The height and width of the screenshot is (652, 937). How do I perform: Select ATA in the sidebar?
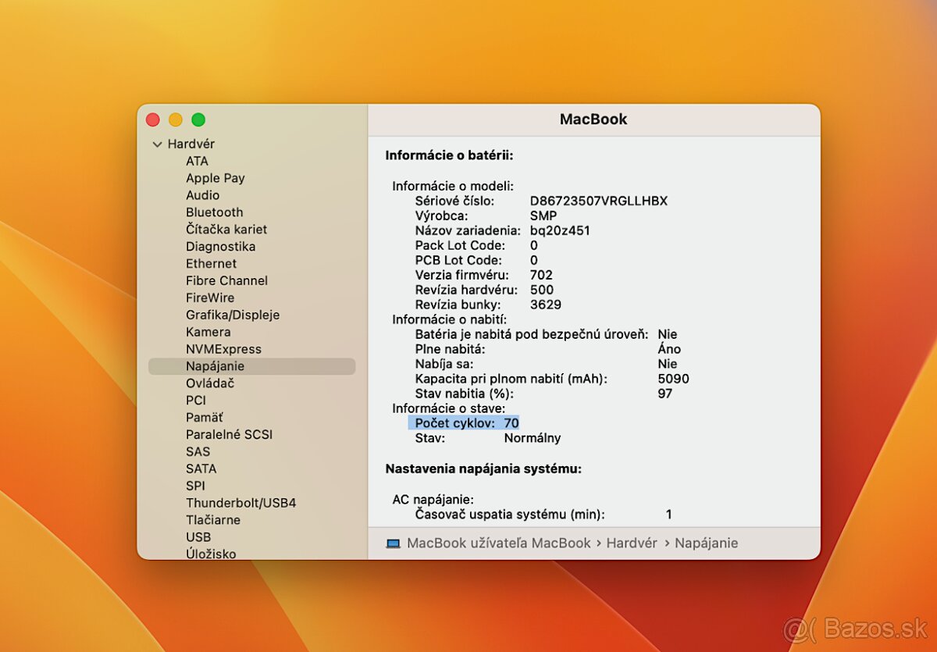(x=197, y=161)
